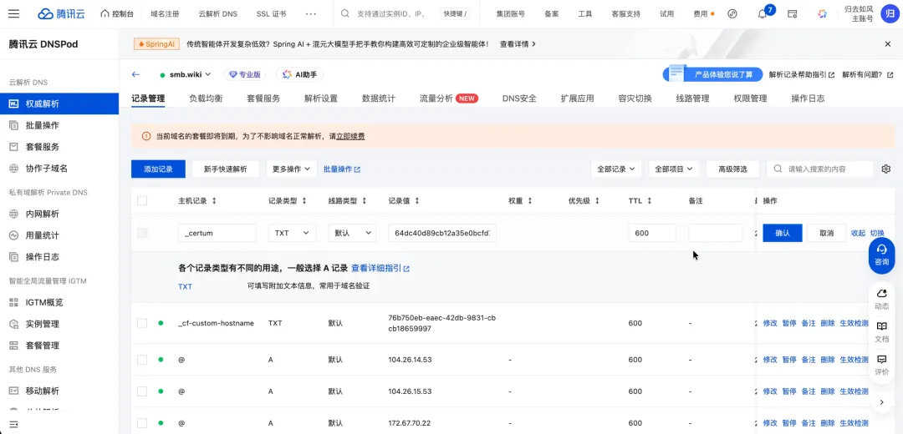Click the 确认 button to save record
This screenshot has height=434, width=903.
782,233
